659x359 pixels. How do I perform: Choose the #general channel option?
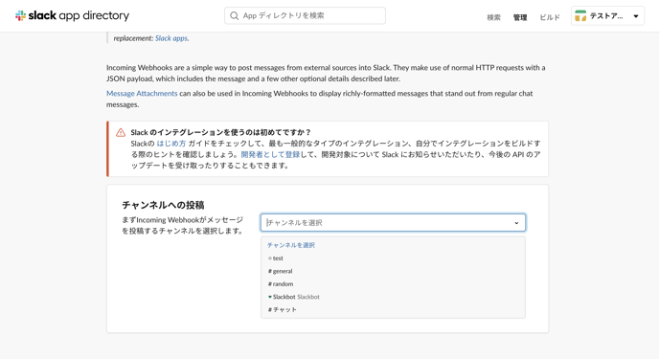393,271
